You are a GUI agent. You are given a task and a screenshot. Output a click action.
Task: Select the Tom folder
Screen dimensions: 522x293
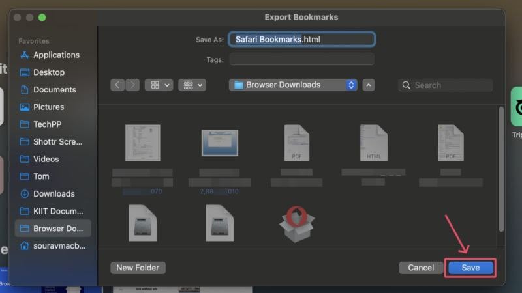(x=53, y=176)
